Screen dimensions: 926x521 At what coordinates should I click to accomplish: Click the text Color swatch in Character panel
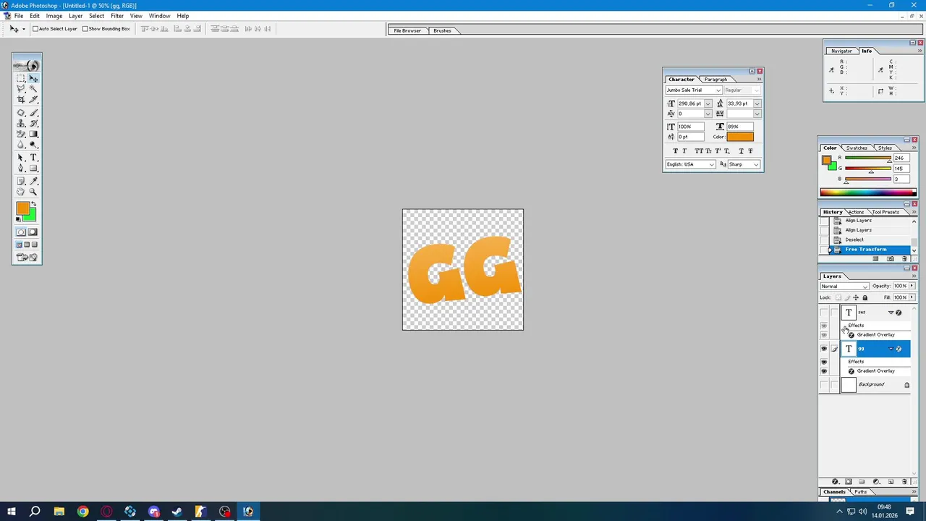coord(740,137)
